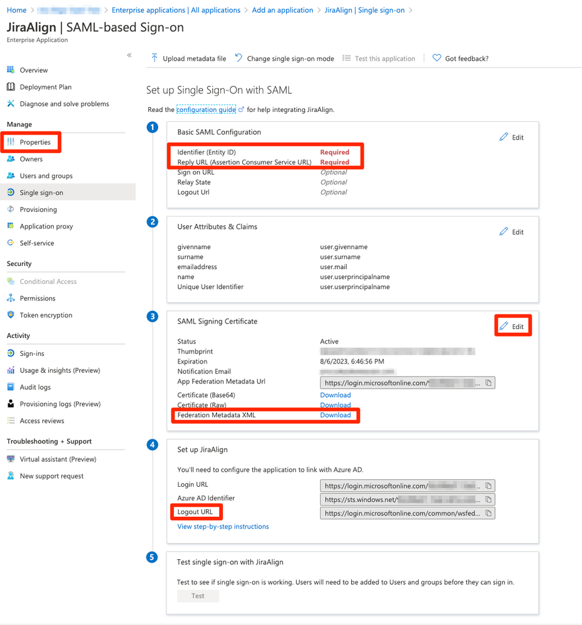This screenshot has width=582, height=625.
Task: Copy the Azure AD Identifier
Action: 488,499
